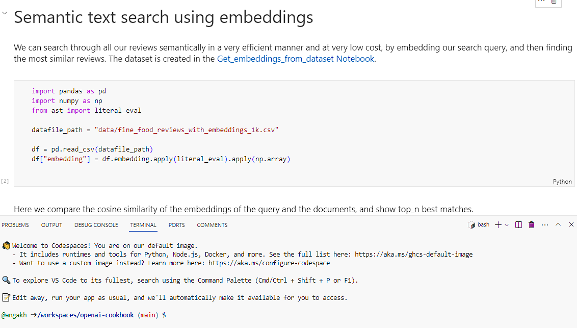Delete the markdown cell with trash icon
The height and width of the screenshot is (328, 577).
554,2
